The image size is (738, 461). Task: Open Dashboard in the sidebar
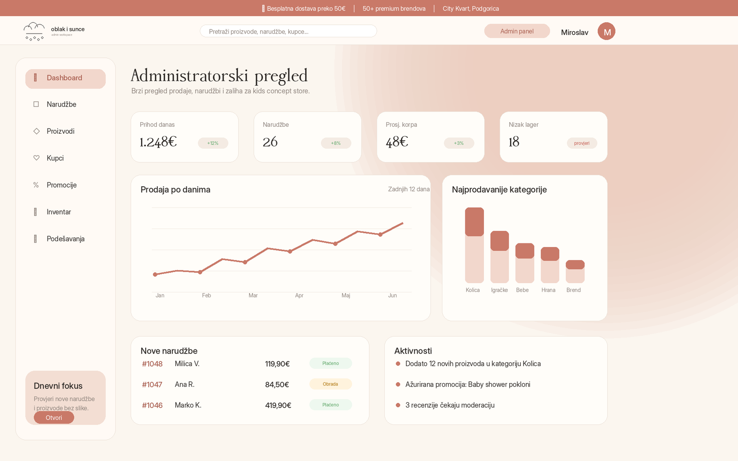click(x=65, y=79)
